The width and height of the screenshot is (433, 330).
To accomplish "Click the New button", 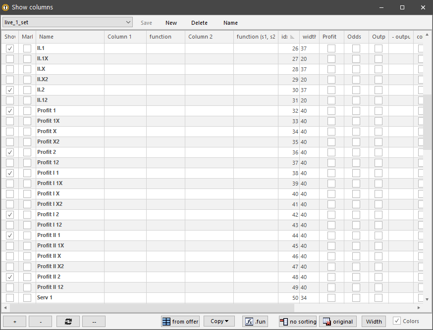I will point(171,23).
